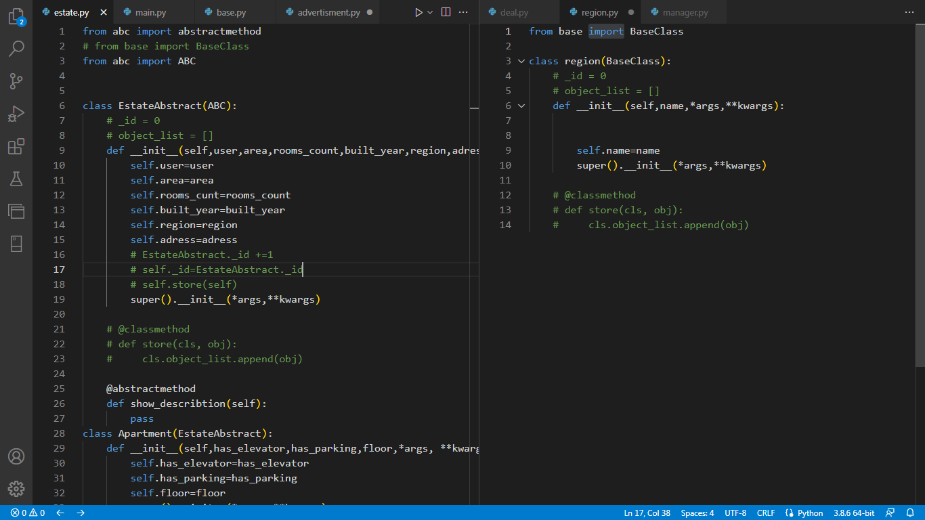Change line endings via CRLF
Image resolution: width=925 pixels, height=520 pixels.
click(x=766, y=513)
